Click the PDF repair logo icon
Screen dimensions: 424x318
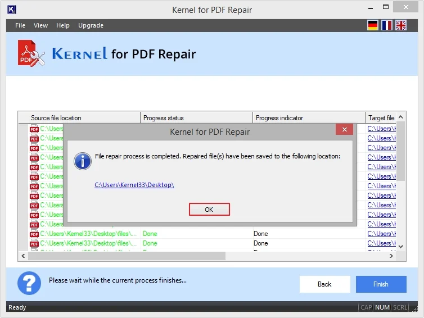pos(31,53)
